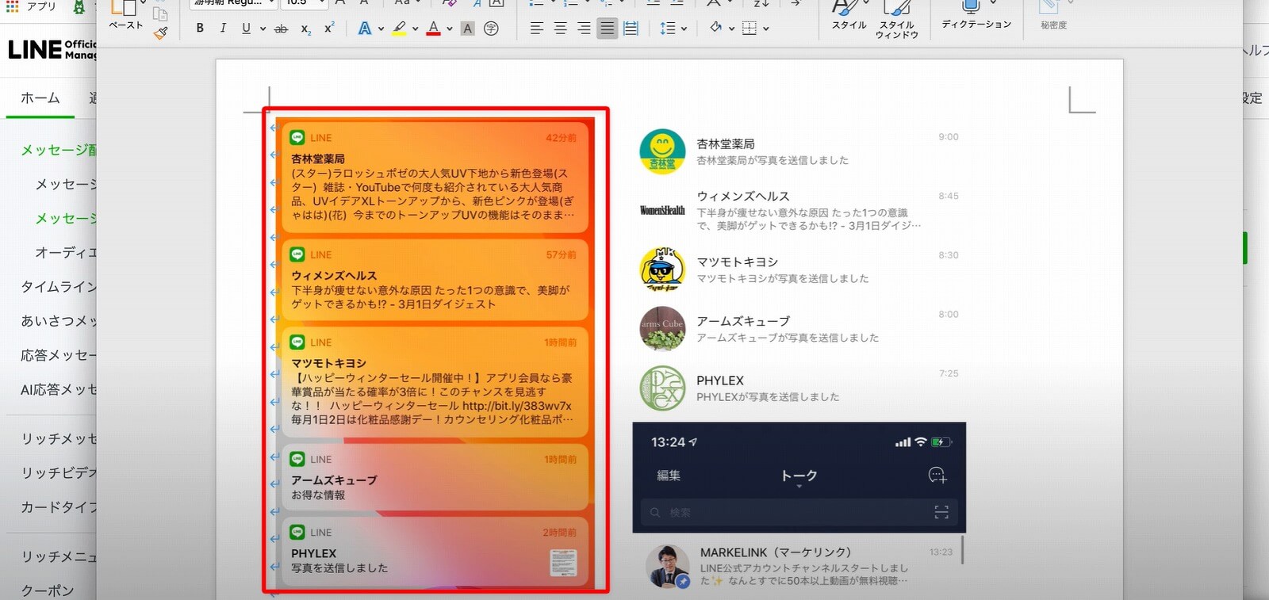Click the line spacing icon
The width and height of the screenshot is (1269, 600).
[x=668, y=29]
